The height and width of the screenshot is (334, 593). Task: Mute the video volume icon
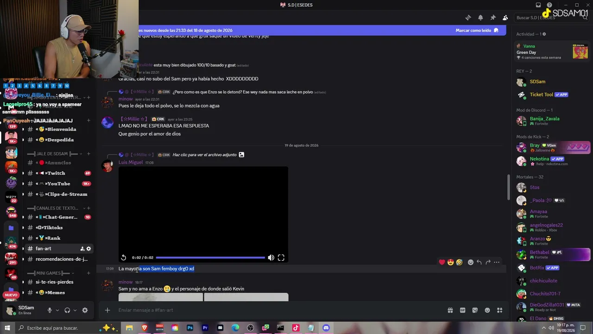[271, 257]
